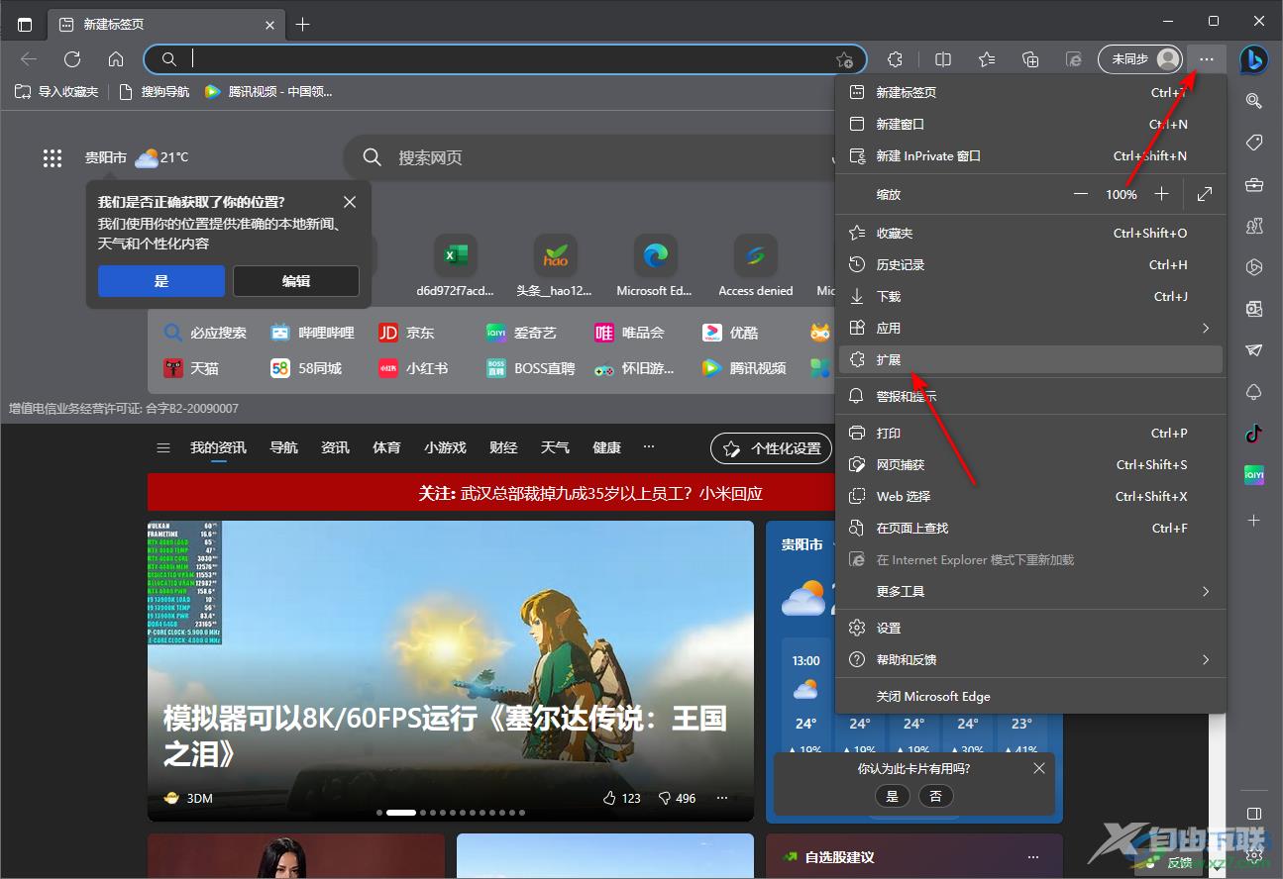Screen dimensions: 1283x879
Task: Open the news hamburger menu icon
Action: click(x=163, y=447)
